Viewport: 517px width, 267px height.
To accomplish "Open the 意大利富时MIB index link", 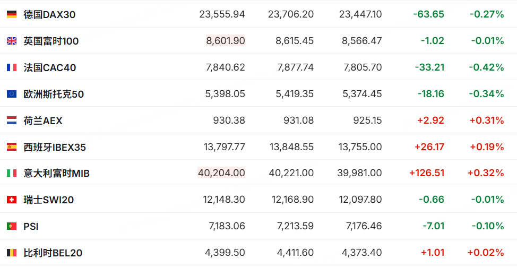I will click(x=57, y=173).
